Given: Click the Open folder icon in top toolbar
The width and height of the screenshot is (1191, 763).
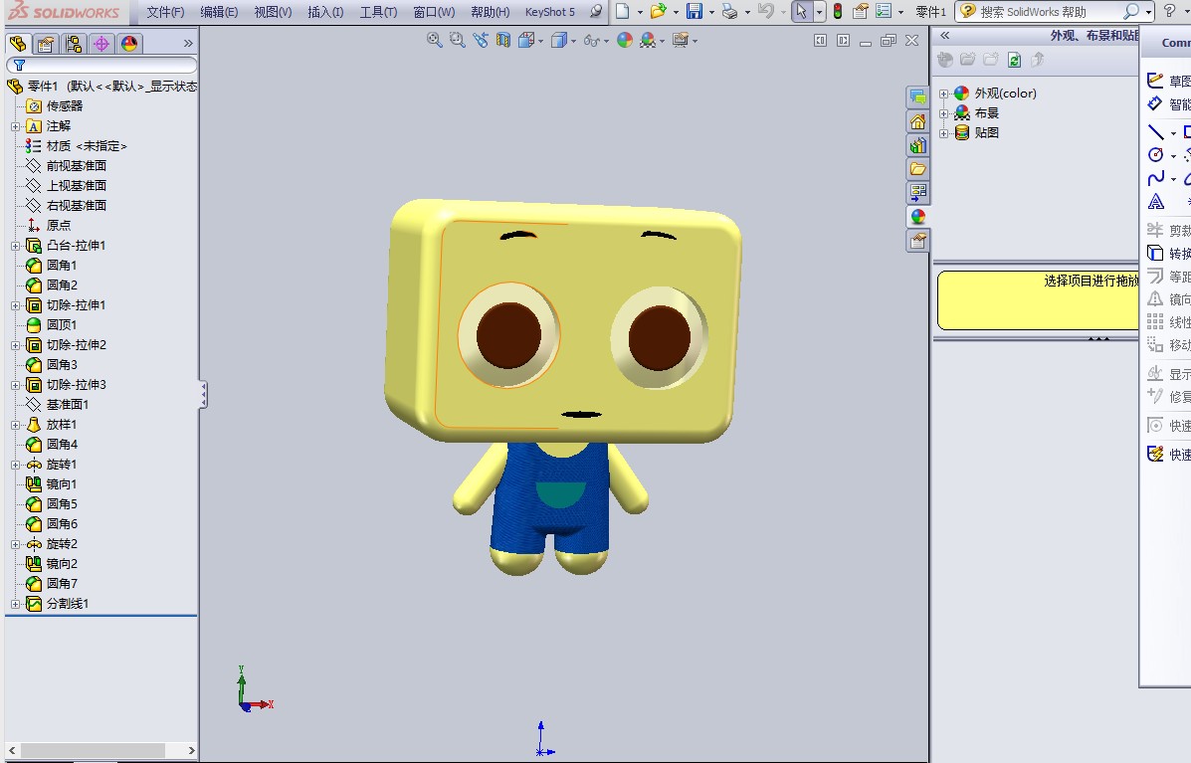Looking at the screenshot, I should coord(658,11).
